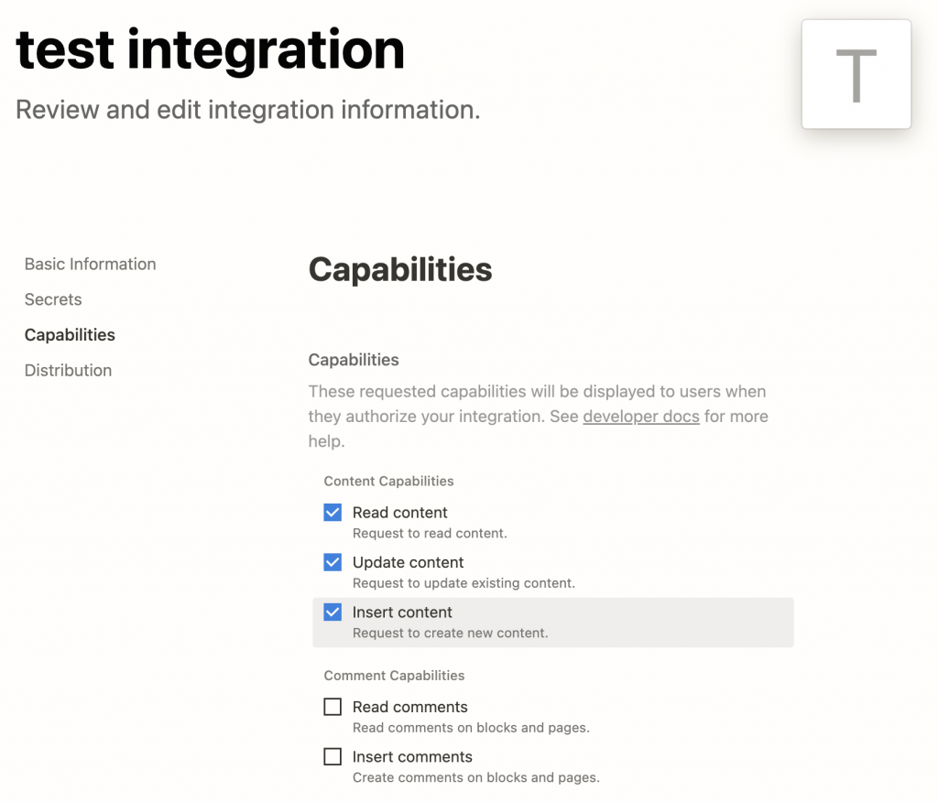Click the "Request to read content." description

coord(430,533)
